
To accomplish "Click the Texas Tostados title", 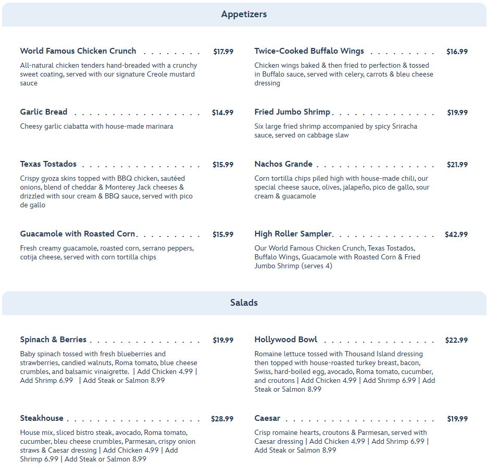I will 48,164.
